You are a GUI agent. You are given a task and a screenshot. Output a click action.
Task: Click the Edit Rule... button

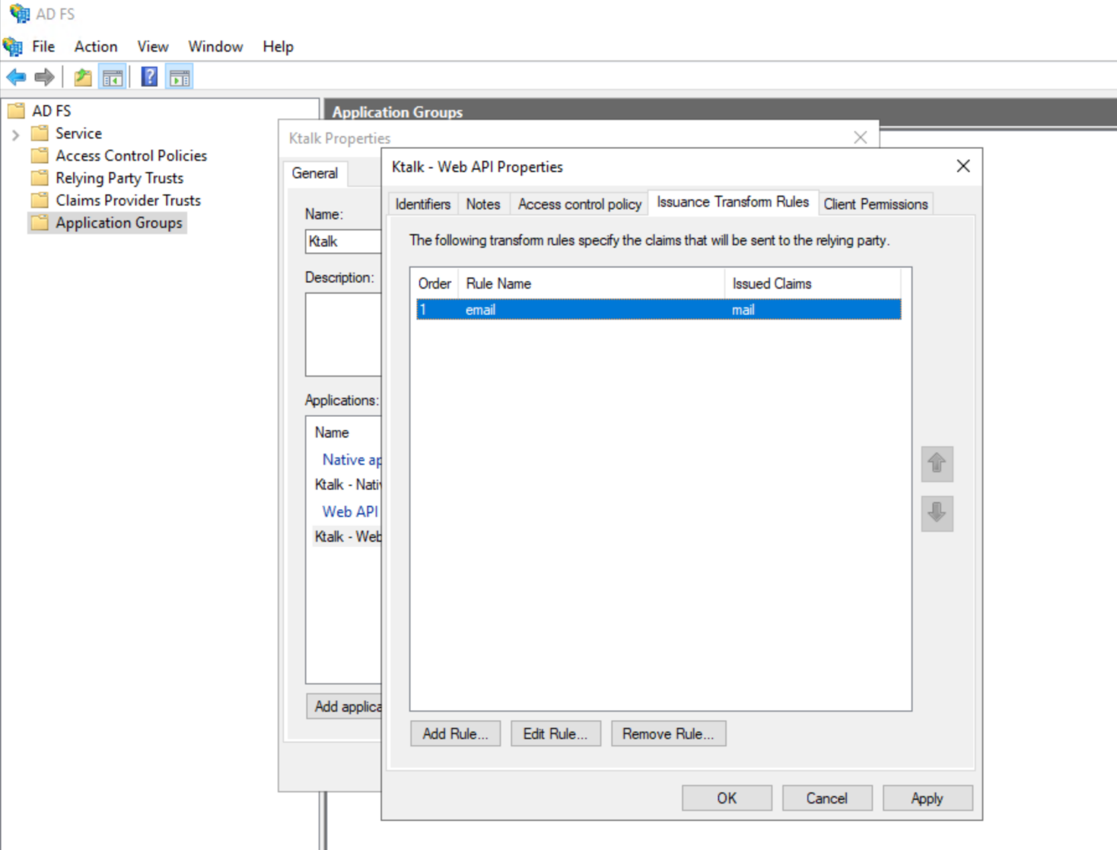coord(555,734)
